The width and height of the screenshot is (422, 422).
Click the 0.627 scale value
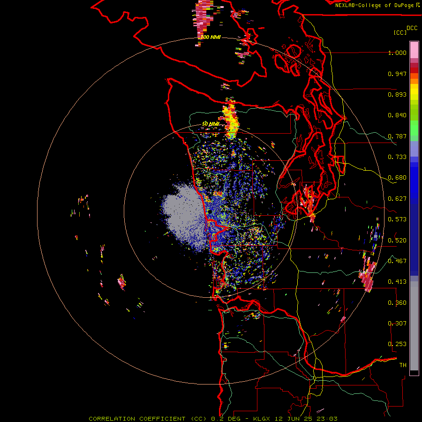point(397,199)
